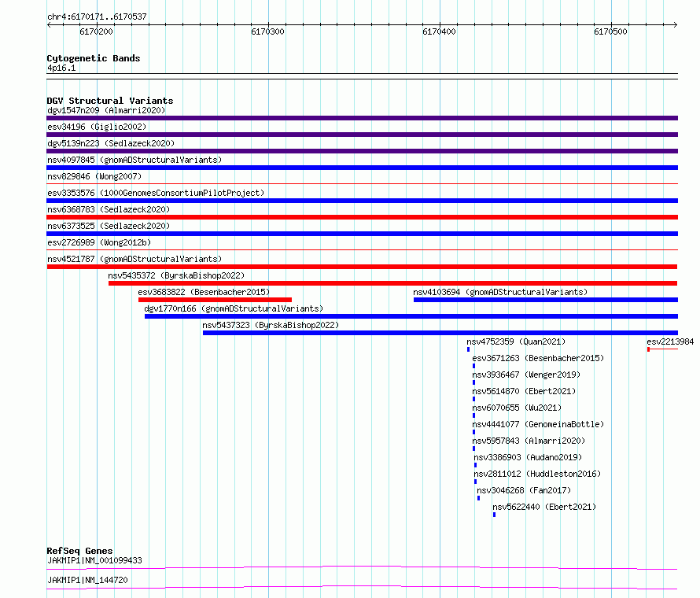Open dgv1770n166 (gnomADStructuralVariants) label

click(234, 308)
